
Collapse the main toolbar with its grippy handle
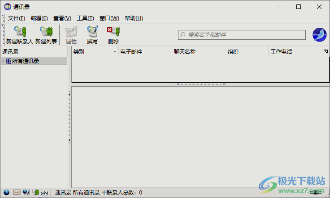pos(3,34)
